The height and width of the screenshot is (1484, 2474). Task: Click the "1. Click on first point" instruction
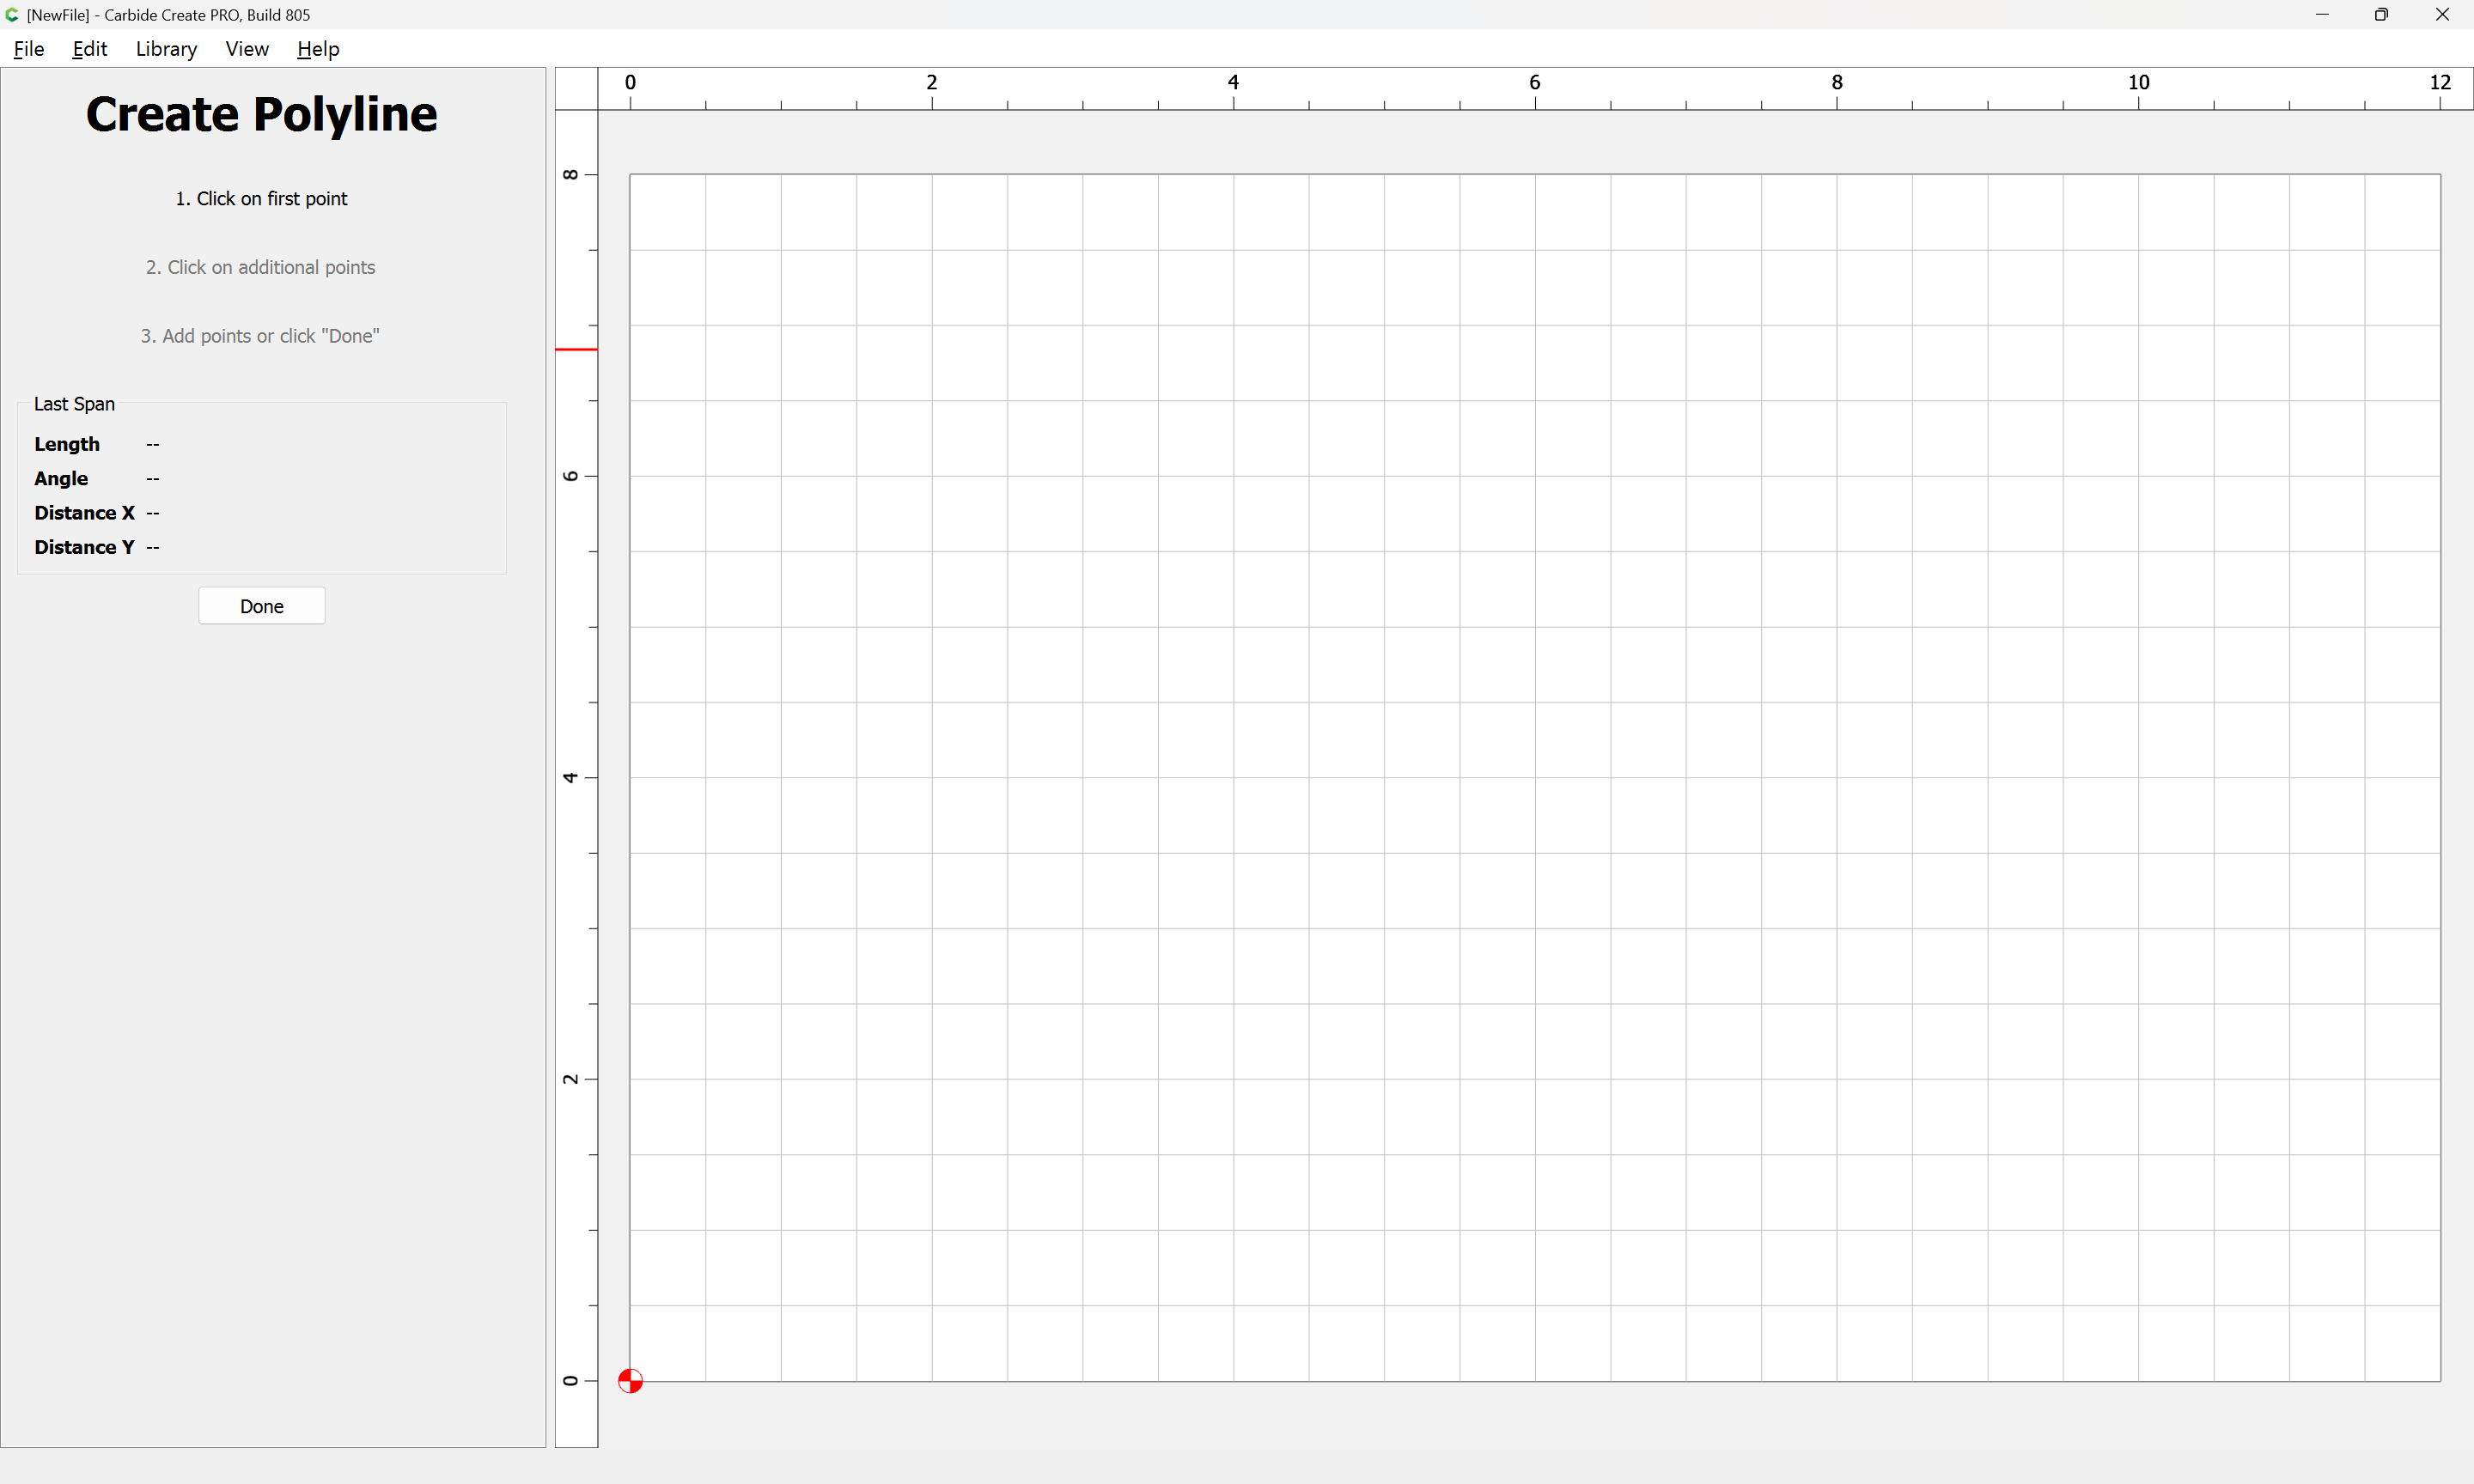click(261, 199)
